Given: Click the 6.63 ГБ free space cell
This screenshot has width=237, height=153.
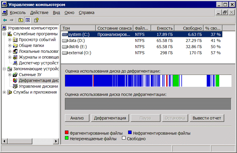Looking at the screenshot, I should coord(195,34).
